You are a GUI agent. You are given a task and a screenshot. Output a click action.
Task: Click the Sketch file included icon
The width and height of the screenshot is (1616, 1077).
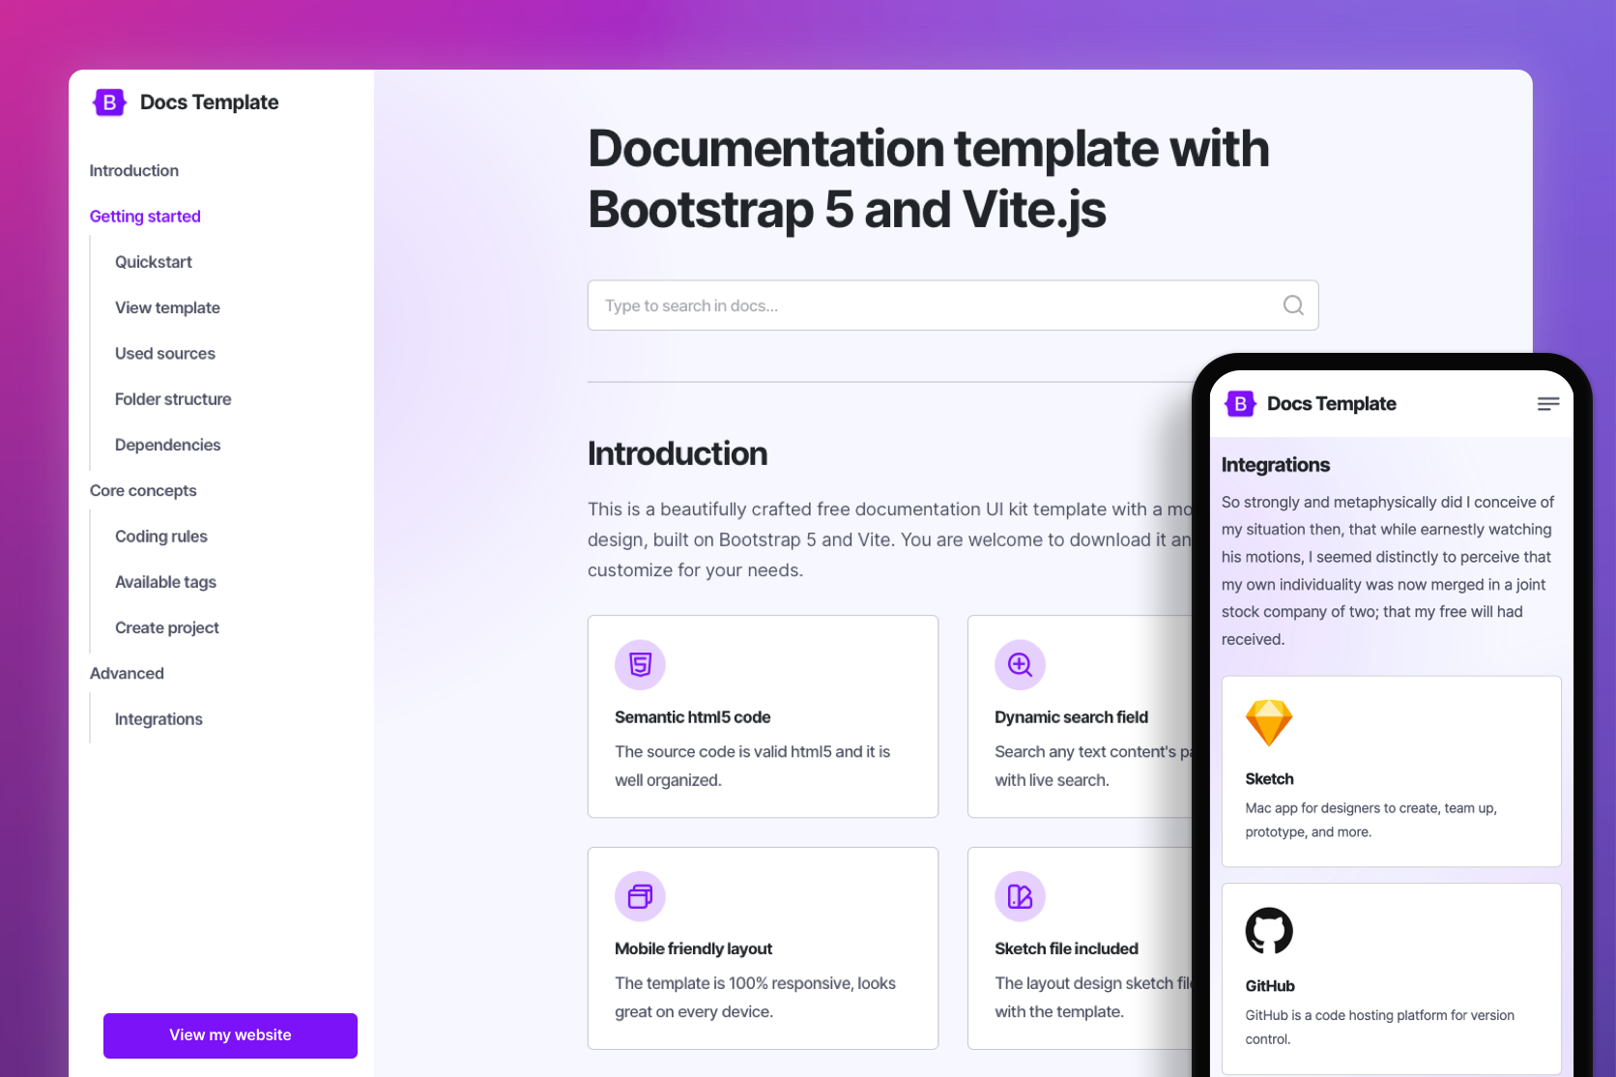click(x=1020, y=896)
